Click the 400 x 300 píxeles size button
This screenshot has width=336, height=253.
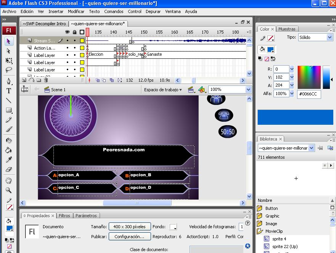click(130, 227)
